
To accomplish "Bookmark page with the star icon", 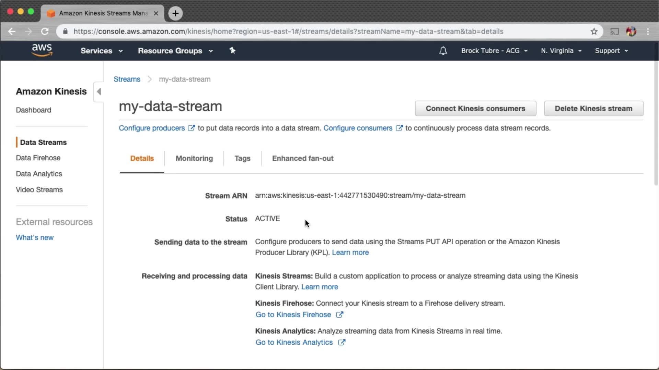I will coord(594,32).
